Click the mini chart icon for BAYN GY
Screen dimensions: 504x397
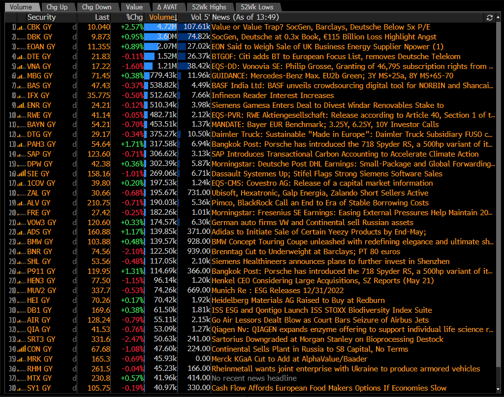(22, 125)
